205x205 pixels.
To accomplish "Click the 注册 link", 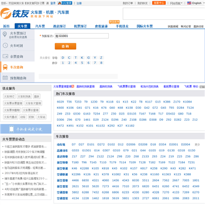I will coord(79,3).
